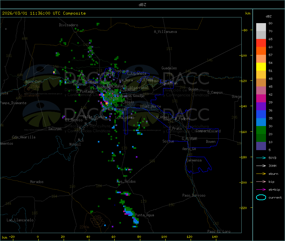Click the '-220' tick label on the right axis
Image resolution: width=285 pixels, height=241 pixels.
244,208
